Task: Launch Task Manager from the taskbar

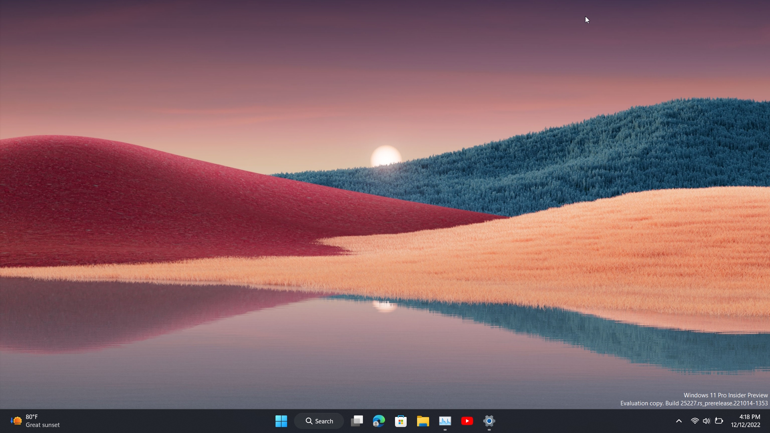Action: [x=446, y=421]
